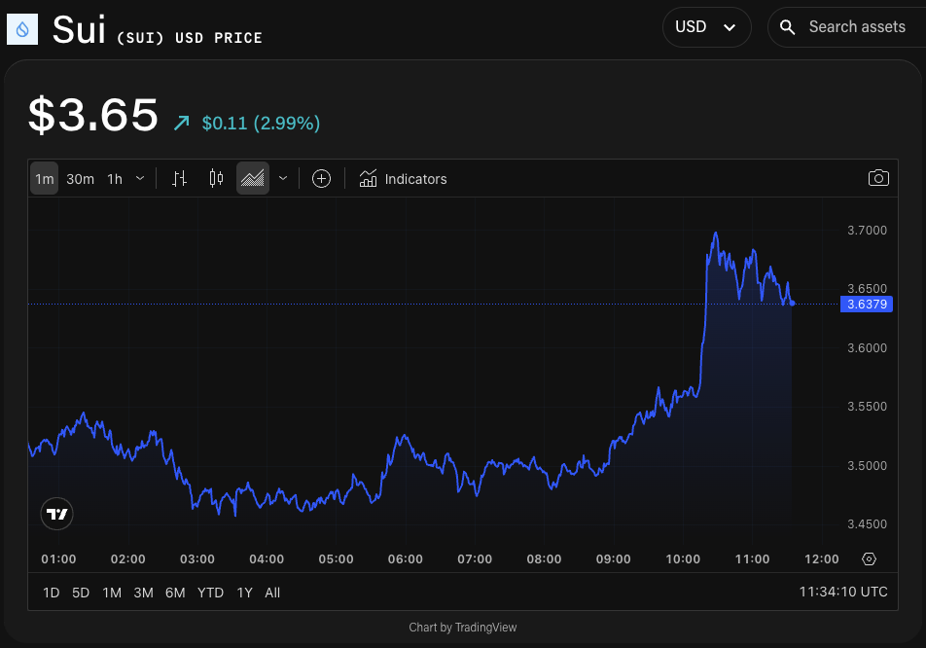Click the bar change interval settings icon
The image size is (926, 648).
179,178
